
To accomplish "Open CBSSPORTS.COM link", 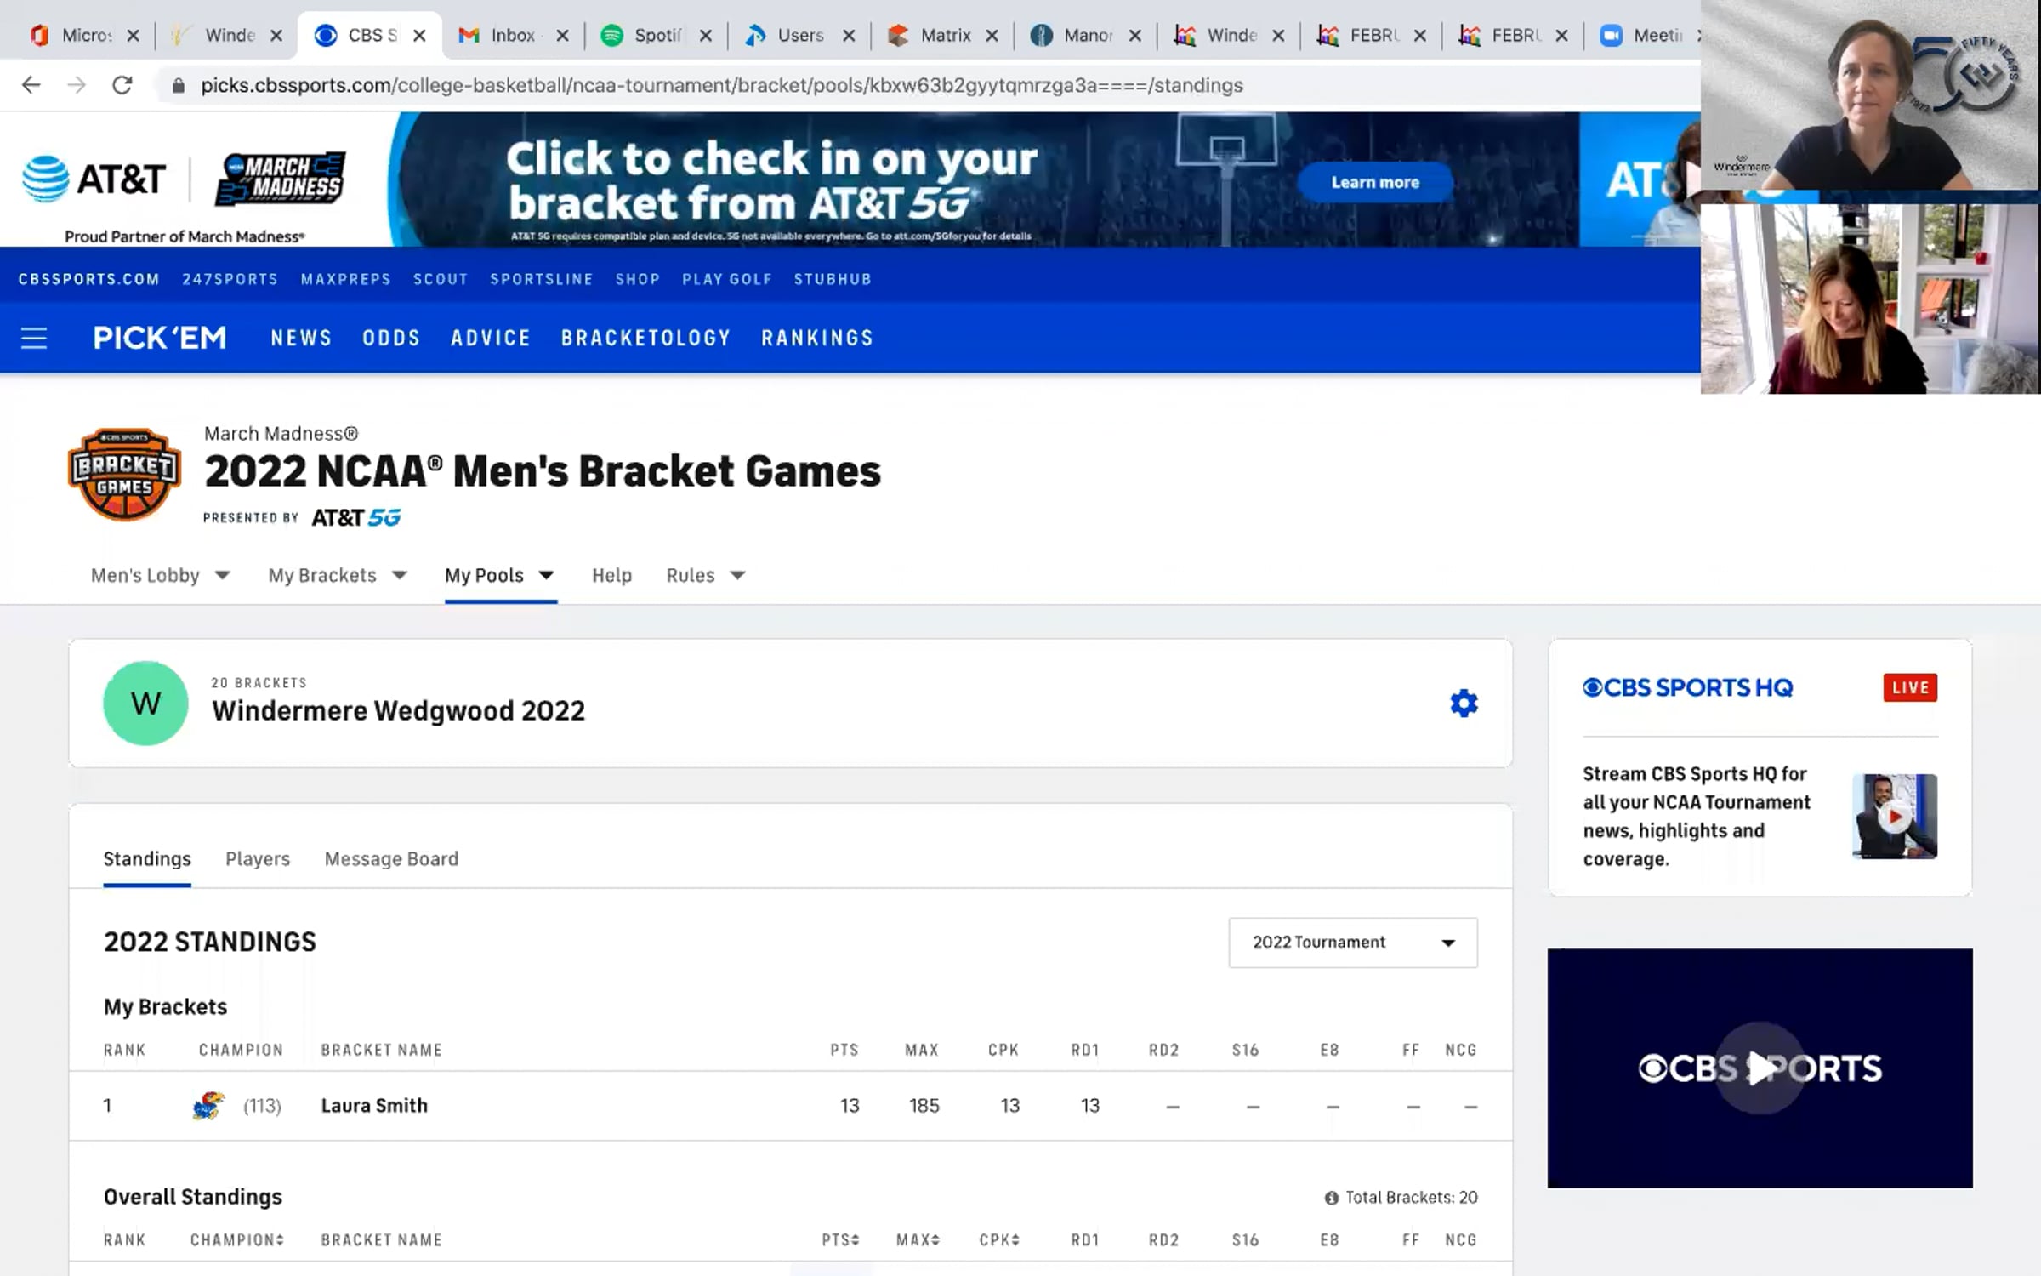I will point(89,279).
